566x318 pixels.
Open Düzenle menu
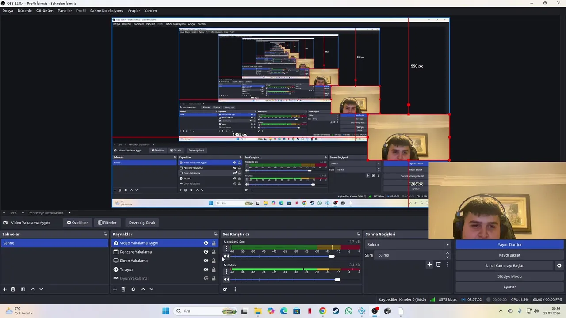tap(25, 11)
